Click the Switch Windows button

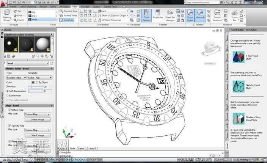pos(217,16)
